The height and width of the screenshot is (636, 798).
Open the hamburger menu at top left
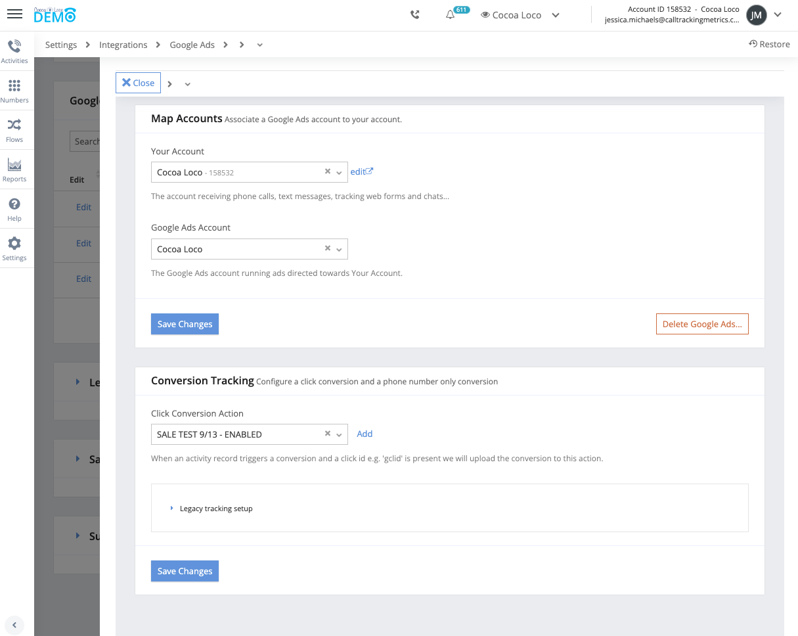[14, 14]
